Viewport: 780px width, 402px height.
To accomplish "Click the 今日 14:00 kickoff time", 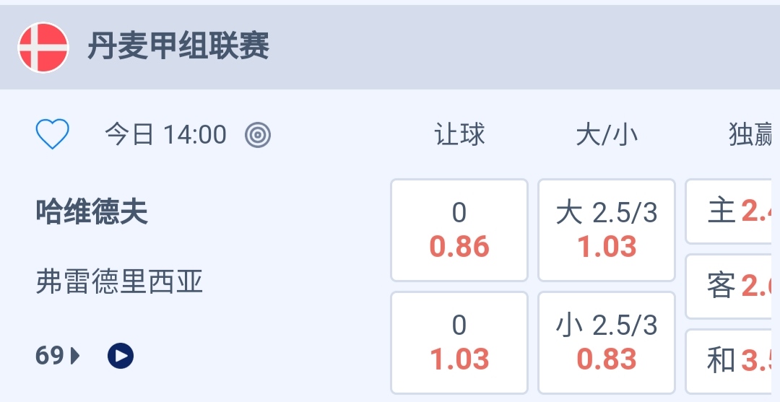I will 165,134.
